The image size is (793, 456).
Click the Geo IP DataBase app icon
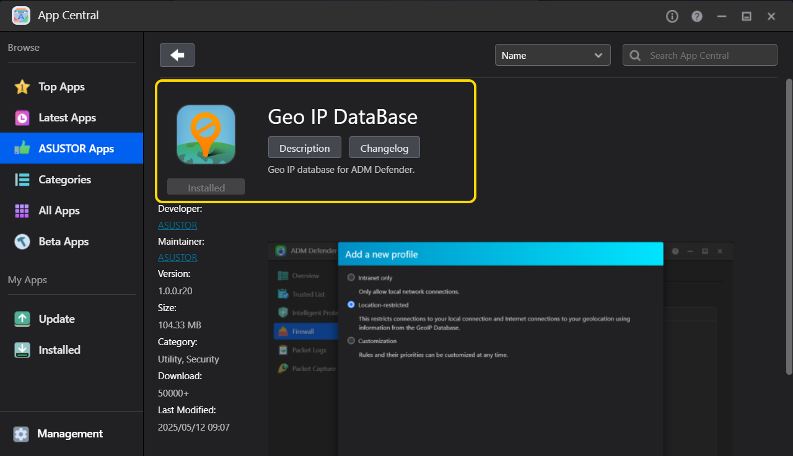pos(206,134)
